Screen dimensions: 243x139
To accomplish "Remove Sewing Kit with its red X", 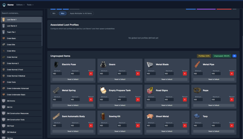I will click(x=138, y=126).
